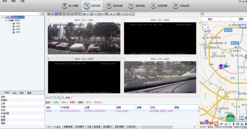
Task: Open the 电子地图 electronic map module
Action: [70, 6]
